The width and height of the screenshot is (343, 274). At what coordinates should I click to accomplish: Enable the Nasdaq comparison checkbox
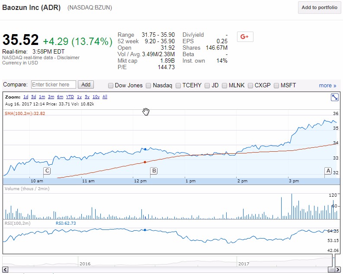148,86
